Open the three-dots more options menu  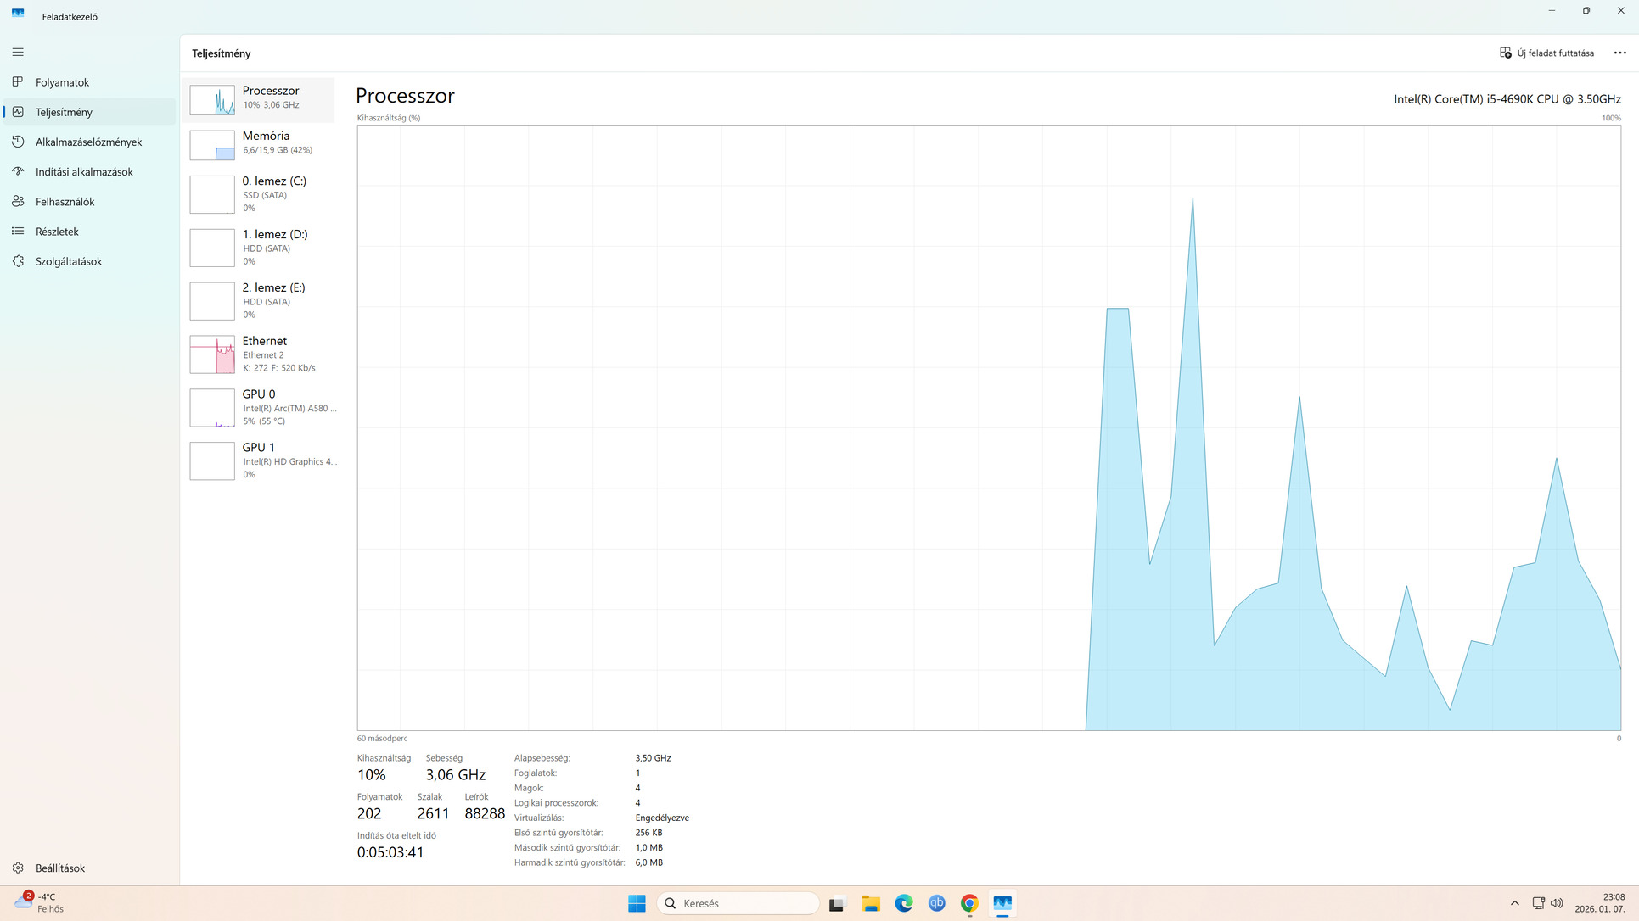coord(1619,53)
